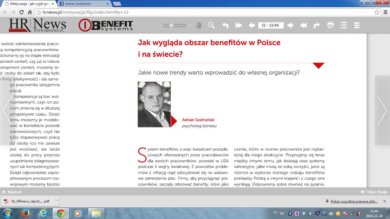Screen dimensions: 390x219
Task: Bookmark the page with the star icon
Action: 377,12
